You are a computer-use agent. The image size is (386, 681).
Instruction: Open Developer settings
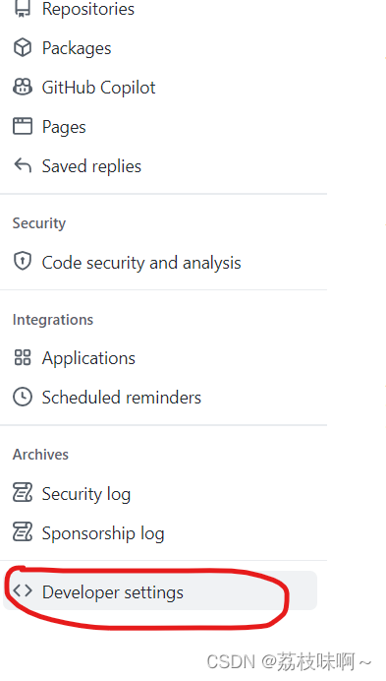(160, 590)
